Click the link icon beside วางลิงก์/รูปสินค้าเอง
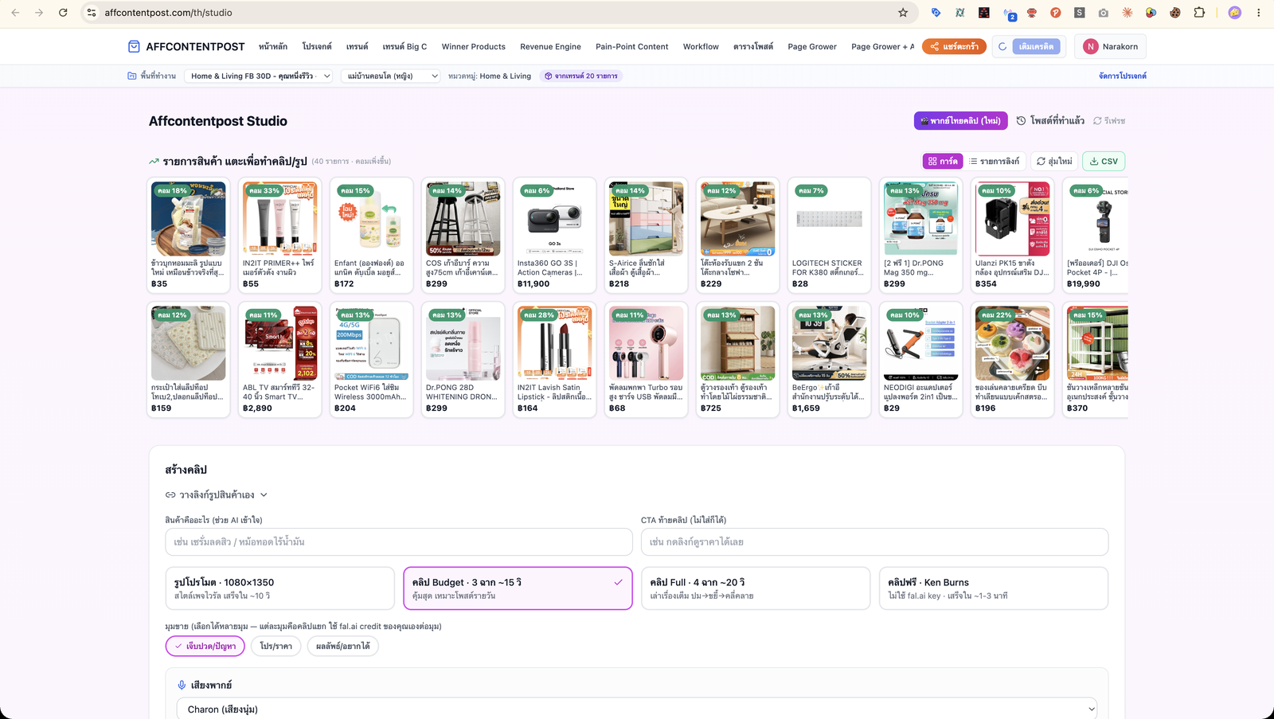 click(170, 494)
